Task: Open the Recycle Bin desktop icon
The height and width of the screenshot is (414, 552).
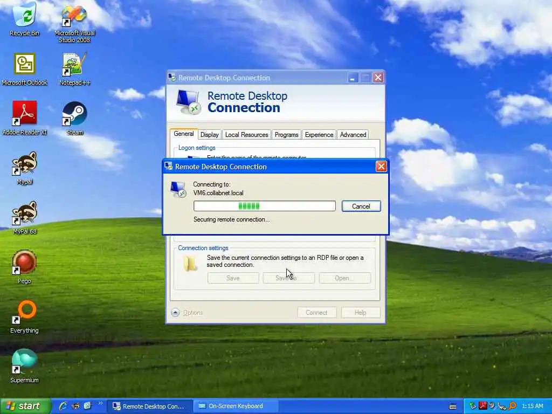Action: pyautogui.click(x=24, y=18)
